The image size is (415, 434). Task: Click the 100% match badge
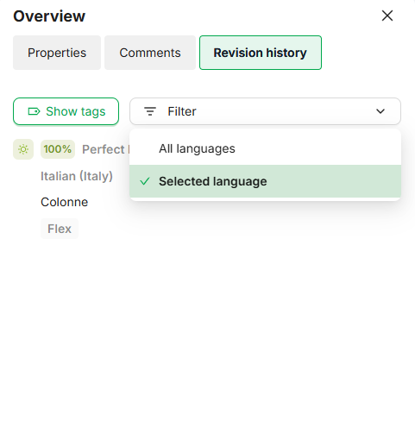click(x=58, y=149)
